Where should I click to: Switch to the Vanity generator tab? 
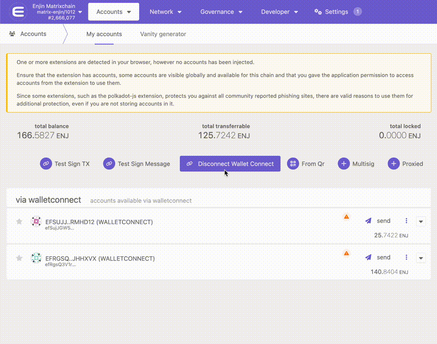click(163, 34)
